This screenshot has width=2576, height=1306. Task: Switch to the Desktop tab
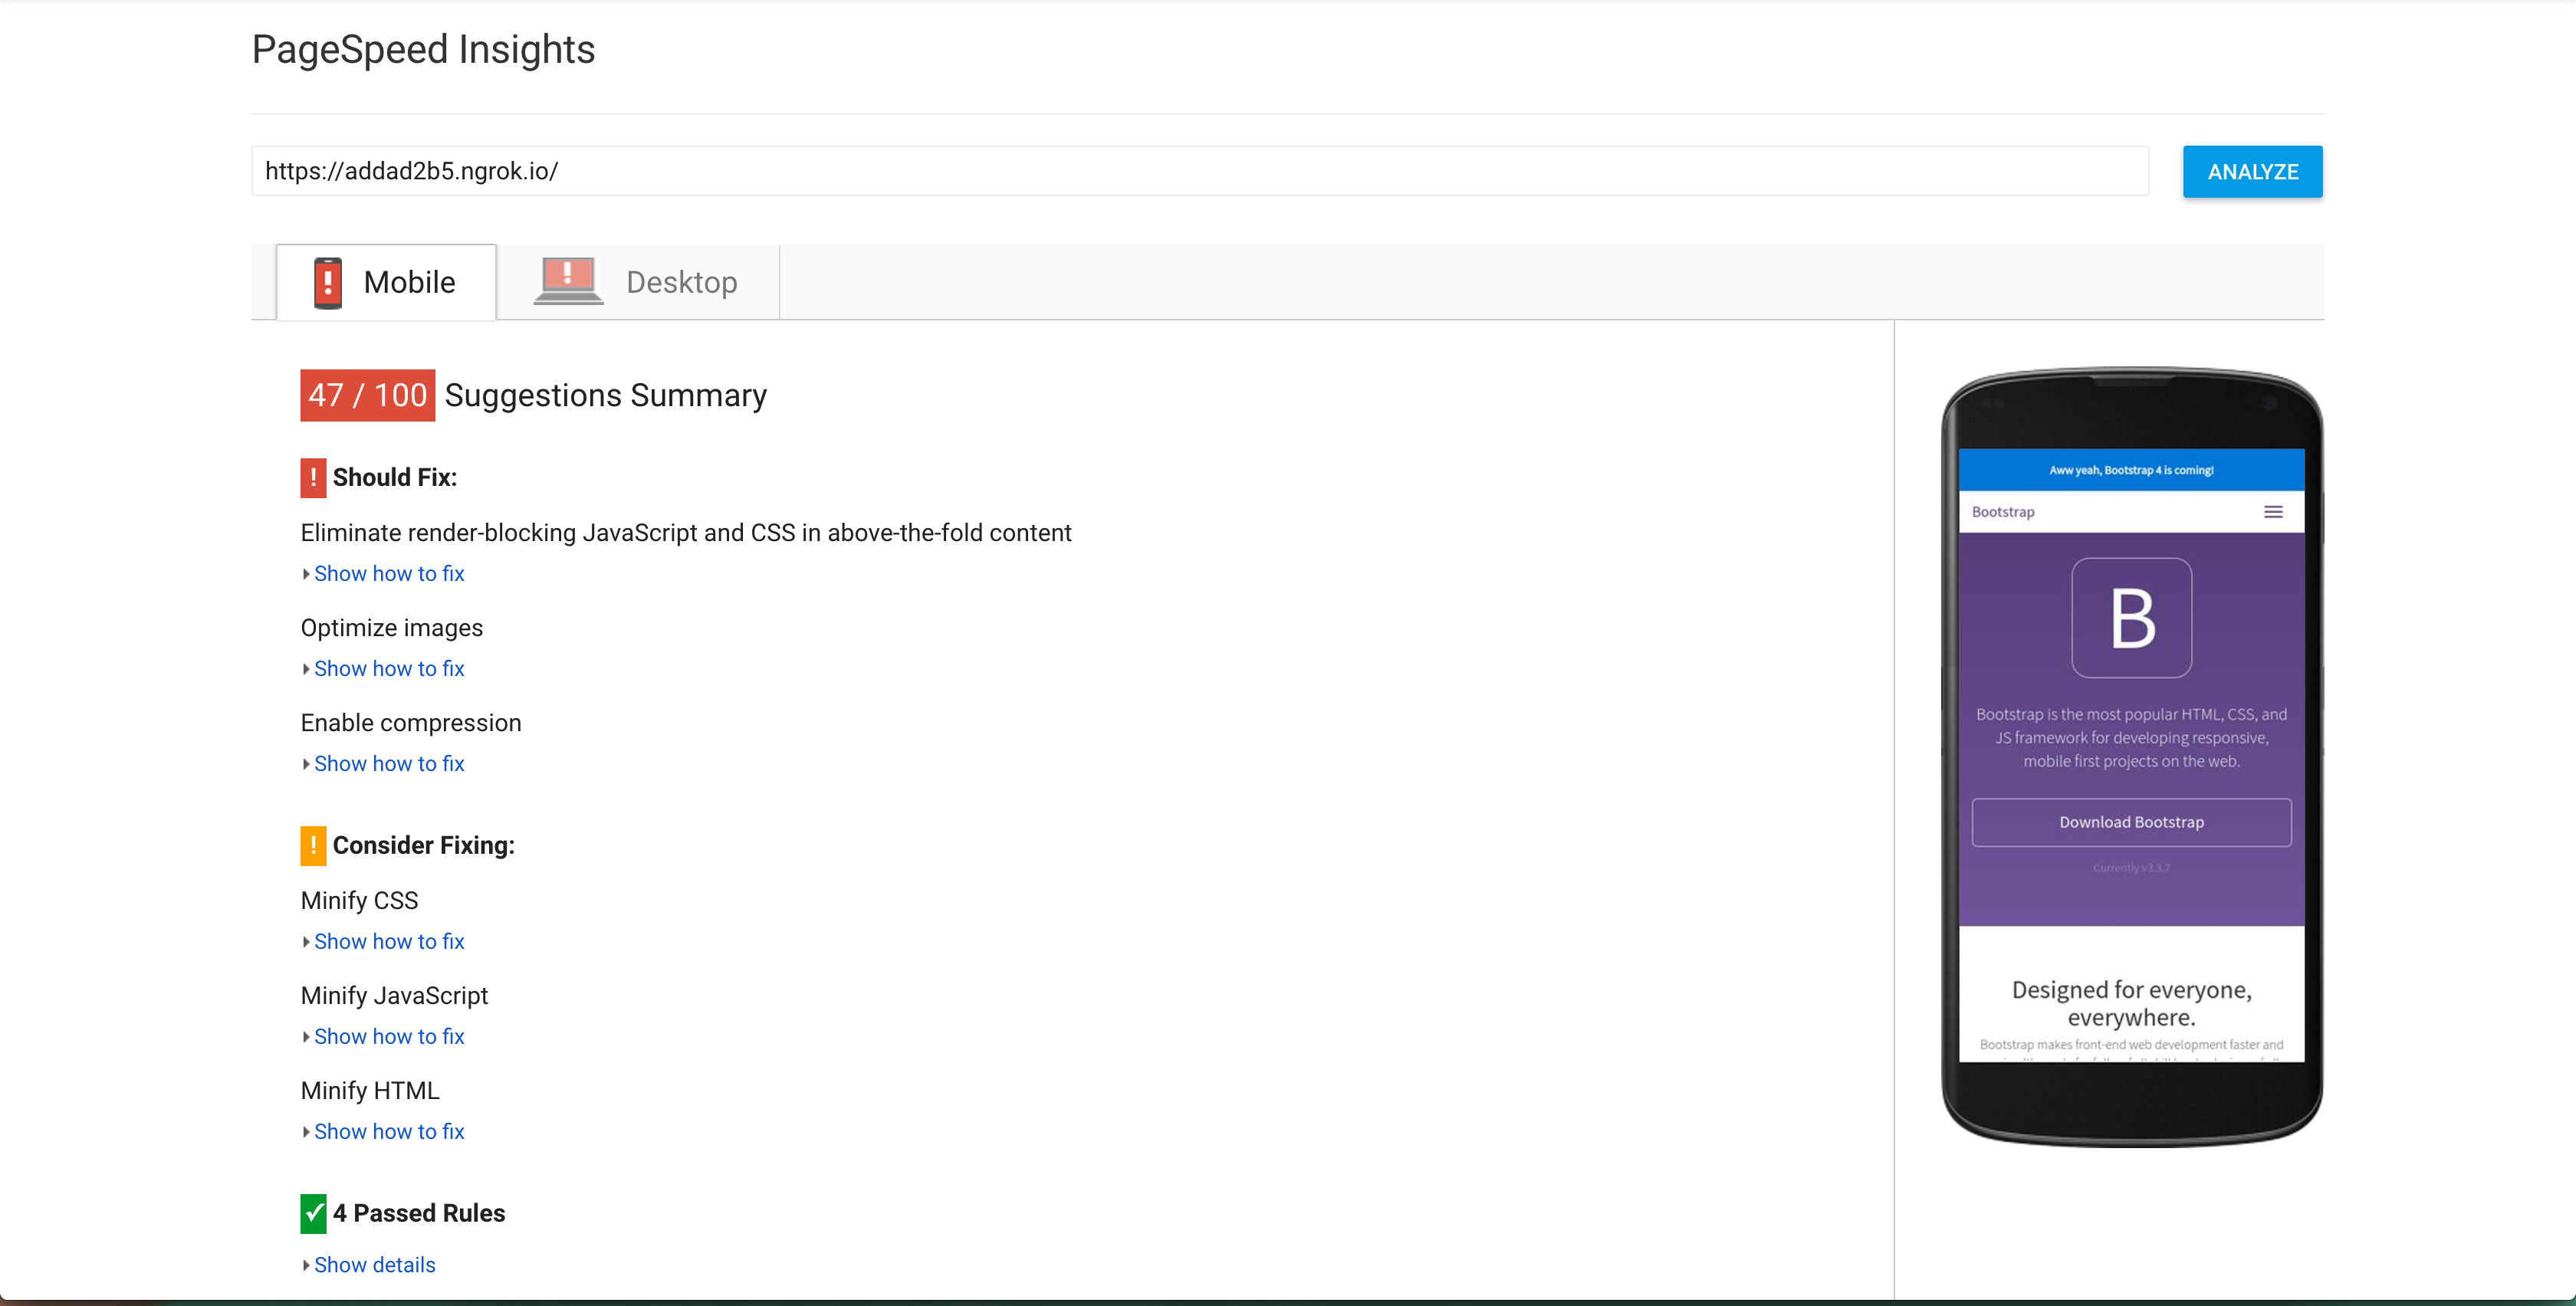638,282
